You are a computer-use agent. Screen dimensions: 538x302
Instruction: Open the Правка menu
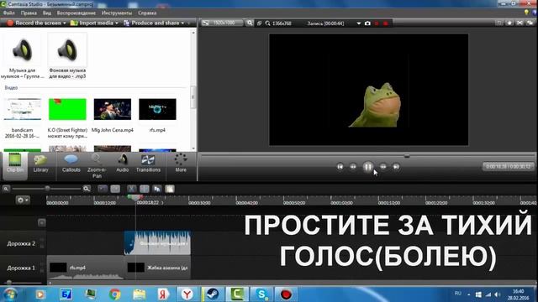29,13
